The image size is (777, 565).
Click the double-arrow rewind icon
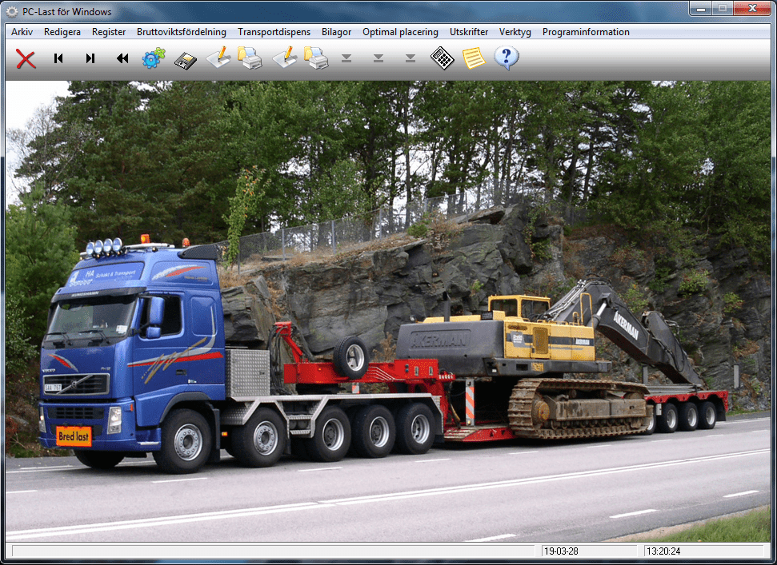tap(122, 58)
